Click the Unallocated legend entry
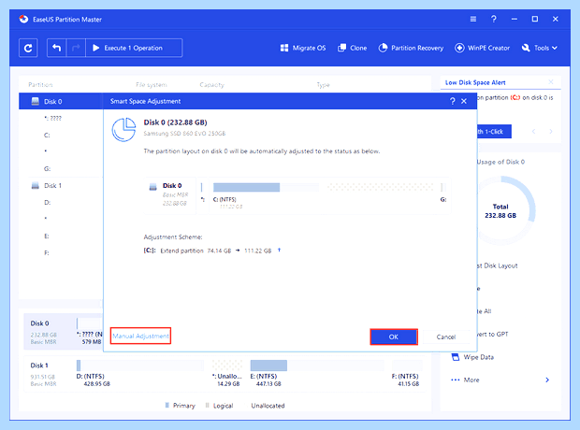Viewport: 580px width, 430px height. click(x=265, y=406)
